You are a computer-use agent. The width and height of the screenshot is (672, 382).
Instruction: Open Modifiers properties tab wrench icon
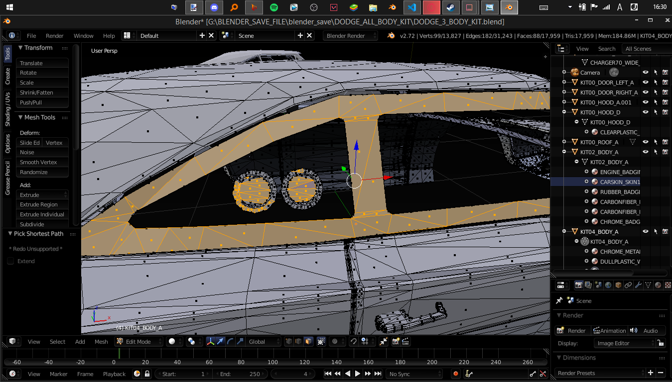[x=638, y=285]
